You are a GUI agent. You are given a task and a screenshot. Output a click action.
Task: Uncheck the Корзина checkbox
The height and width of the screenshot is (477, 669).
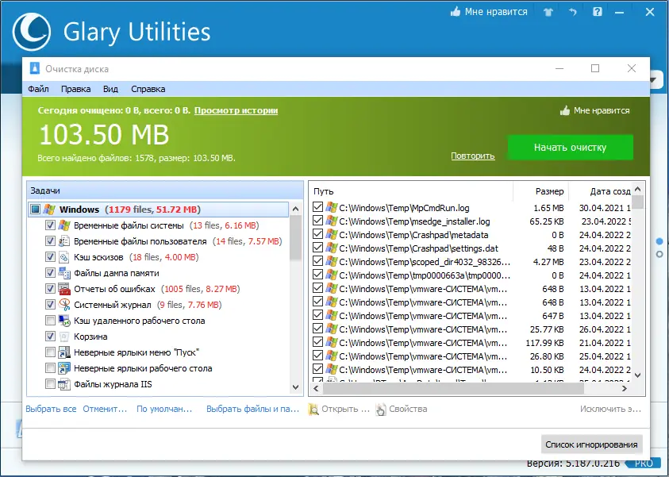click(x=50, y=337)
